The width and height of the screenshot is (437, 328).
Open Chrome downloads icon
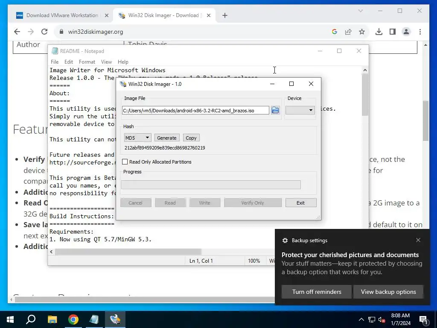coord(379,32)
